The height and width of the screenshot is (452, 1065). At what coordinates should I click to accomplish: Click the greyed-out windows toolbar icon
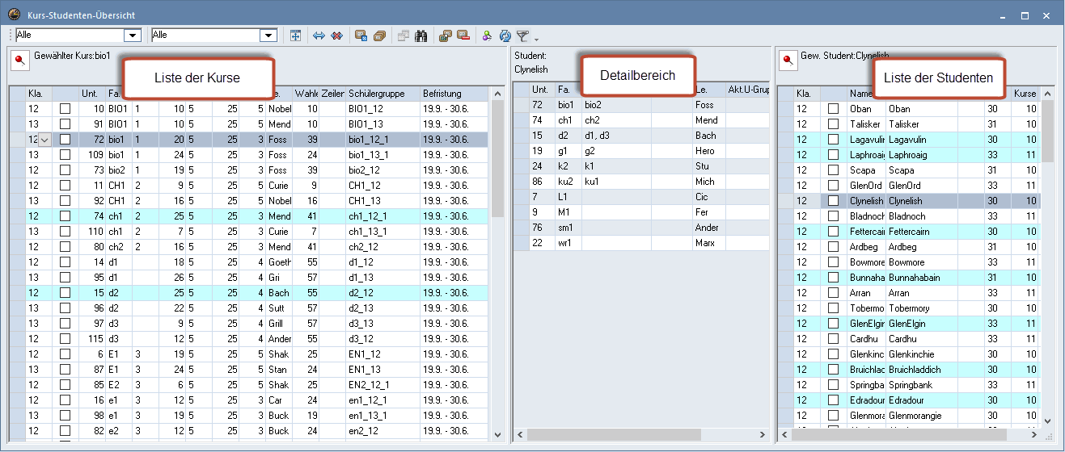coord(404,36)
